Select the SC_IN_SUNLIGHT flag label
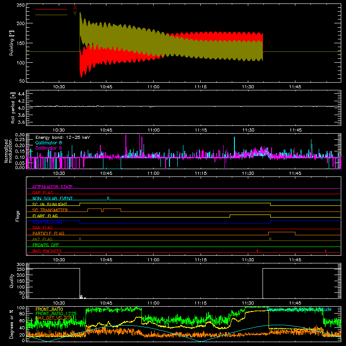Screen dimensions: 346x346 pyautogui.click(x=50, y=204)
